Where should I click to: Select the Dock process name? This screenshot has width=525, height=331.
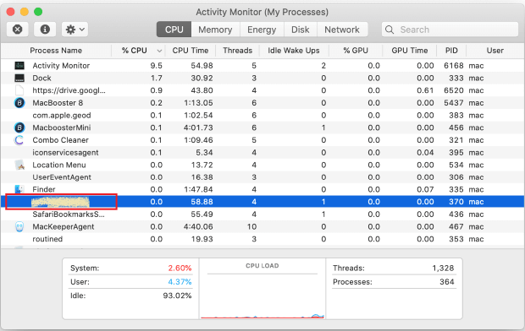(x=41, y=78)
